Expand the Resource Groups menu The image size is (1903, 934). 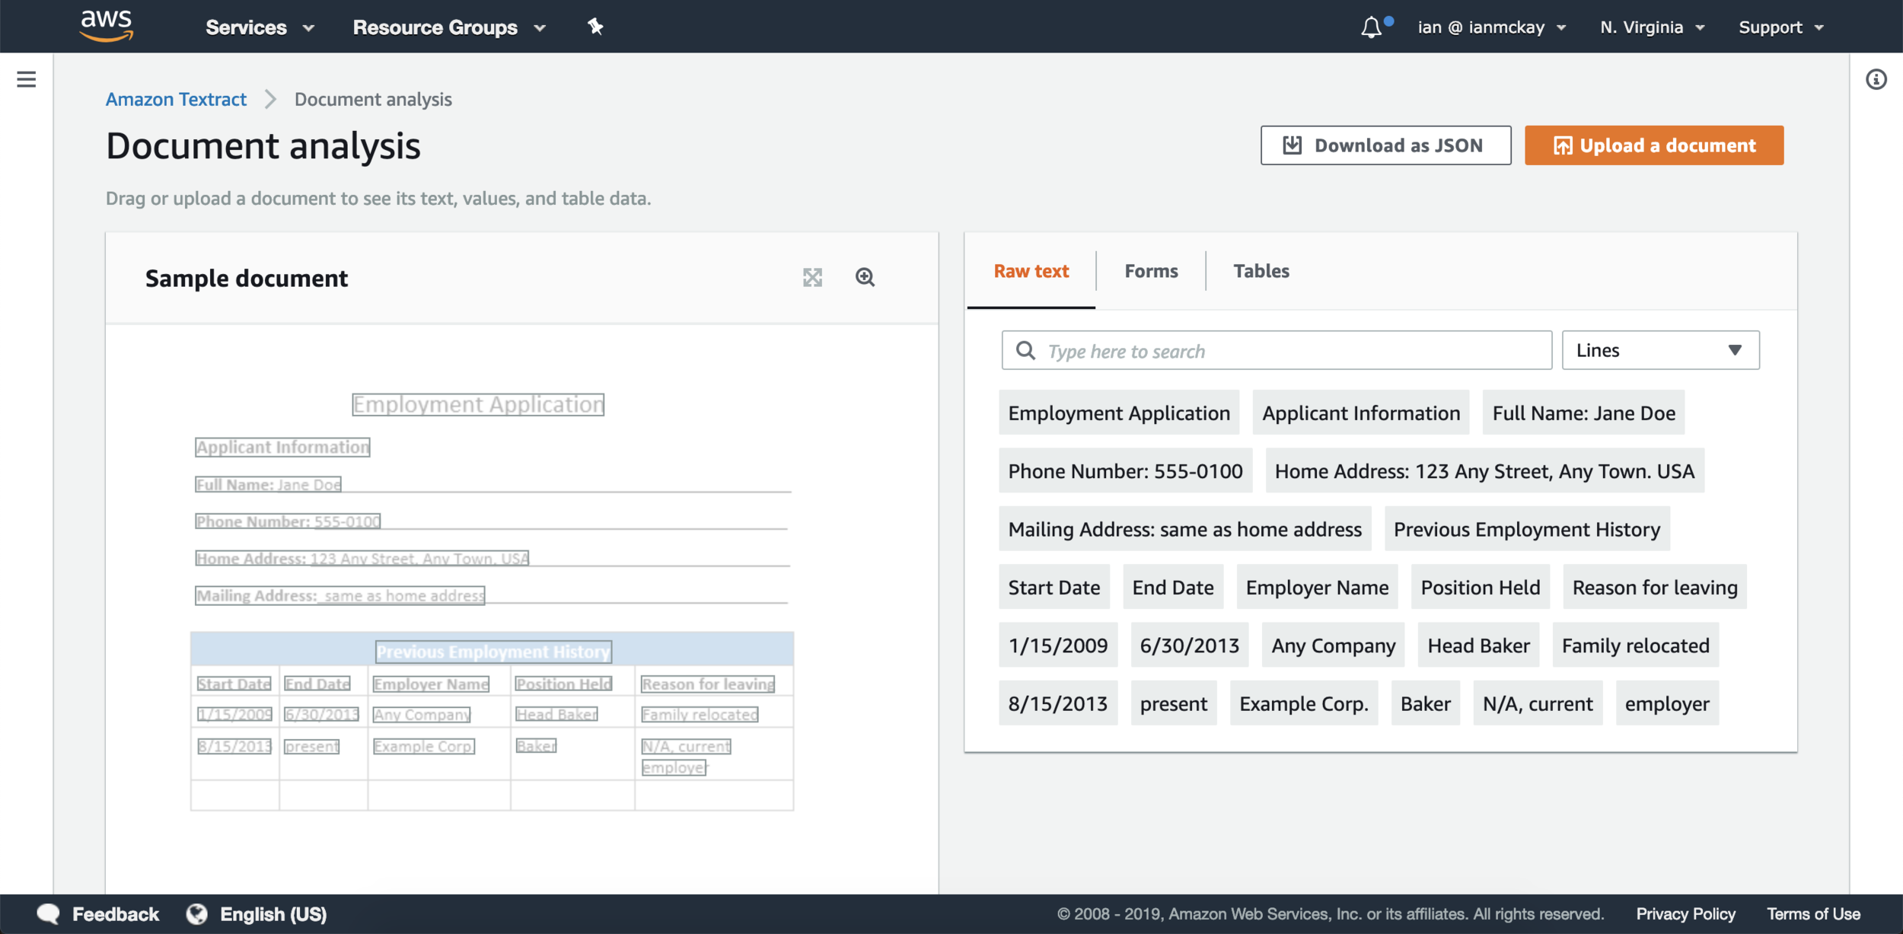tap(449, 27)
